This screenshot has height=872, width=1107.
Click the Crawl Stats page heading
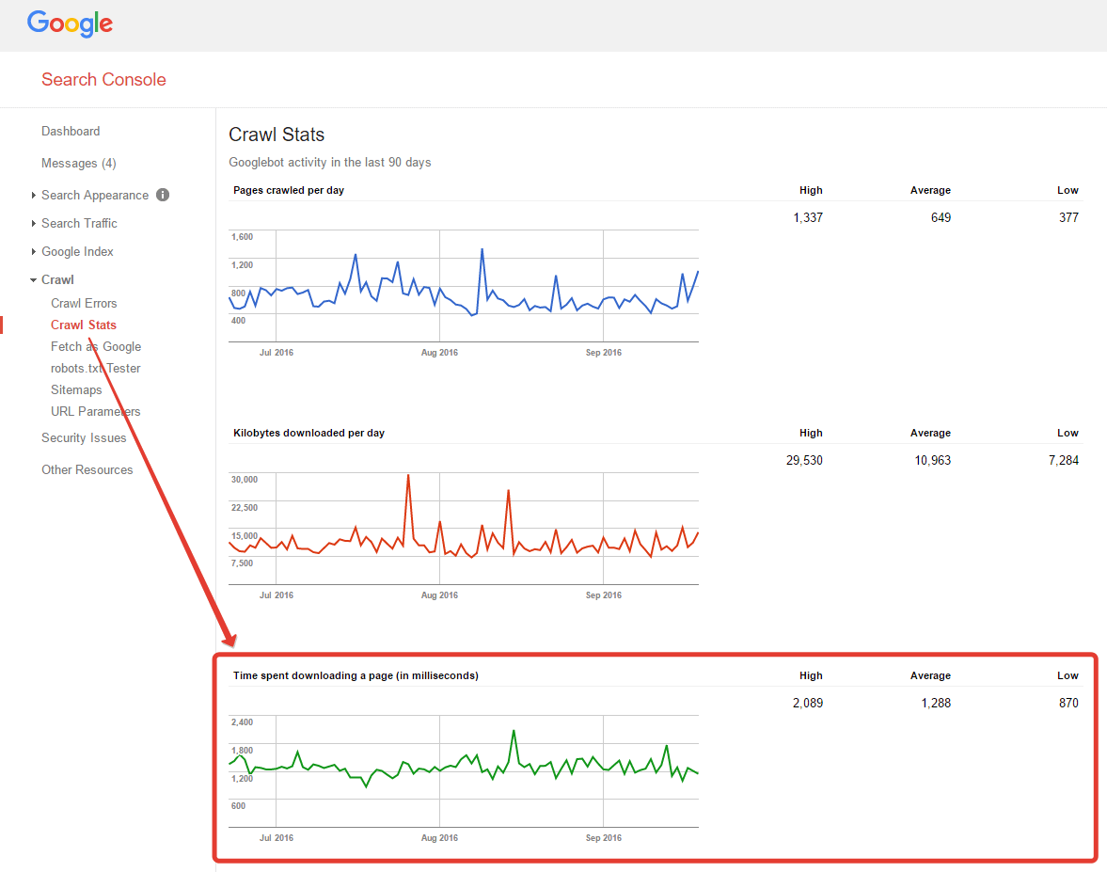click(277, 135)
